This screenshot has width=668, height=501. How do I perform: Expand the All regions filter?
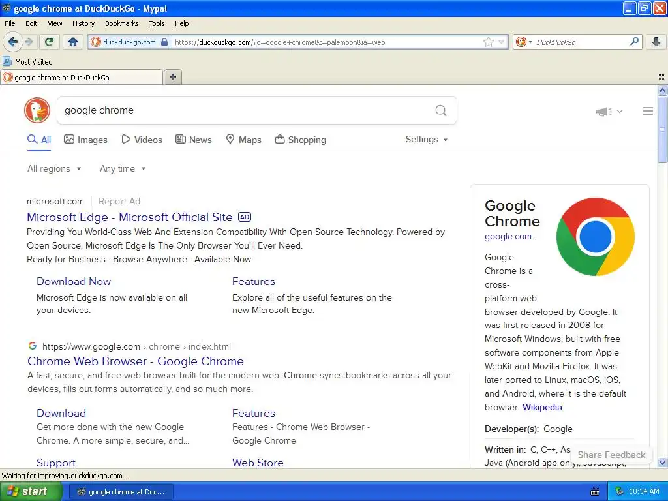point(54,168)
